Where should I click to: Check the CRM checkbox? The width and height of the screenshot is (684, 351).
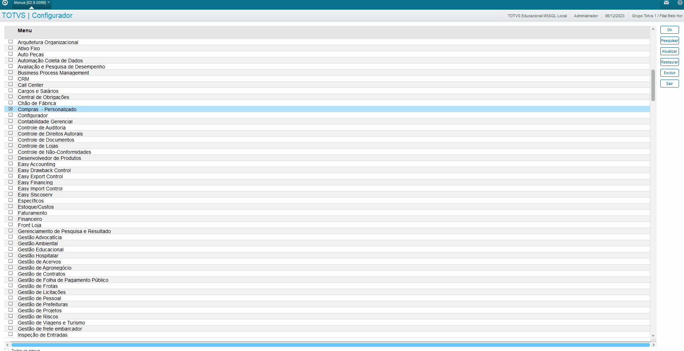point(11,78)
